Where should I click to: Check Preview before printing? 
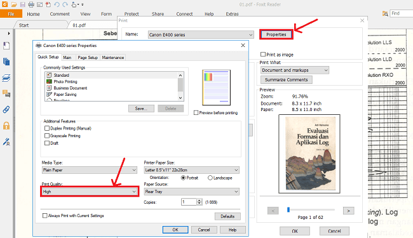pos(196,112)
